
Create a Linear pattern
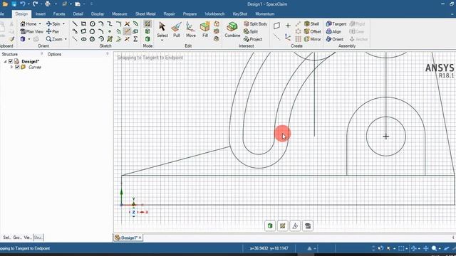tap(298, 23)
